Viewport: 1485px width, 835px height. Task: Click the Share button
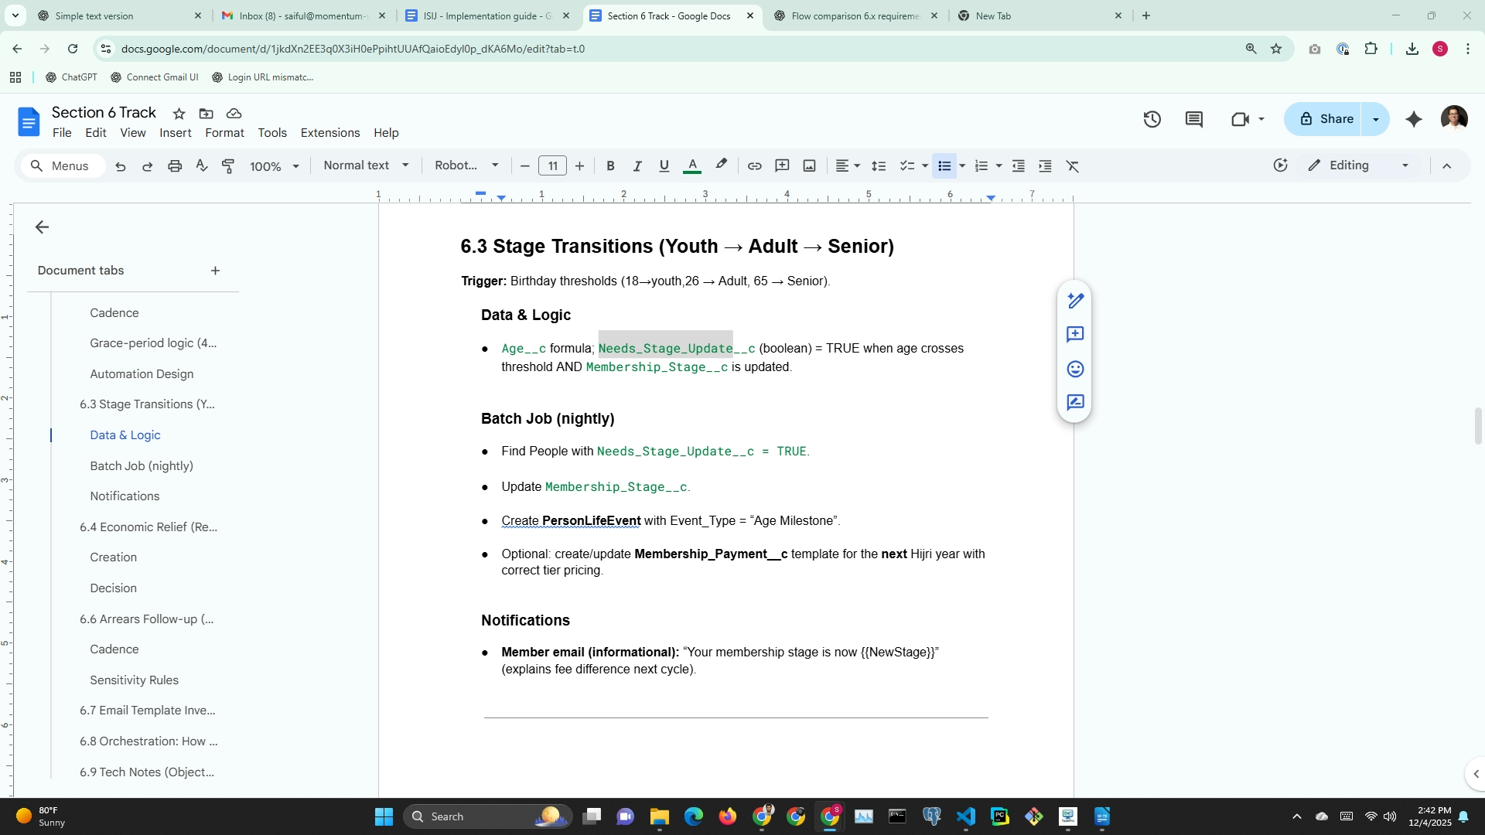tap(1326, 119)
